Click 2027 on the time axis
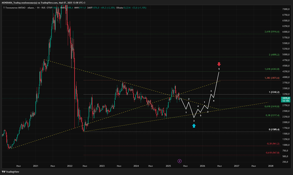 (236, 166)
